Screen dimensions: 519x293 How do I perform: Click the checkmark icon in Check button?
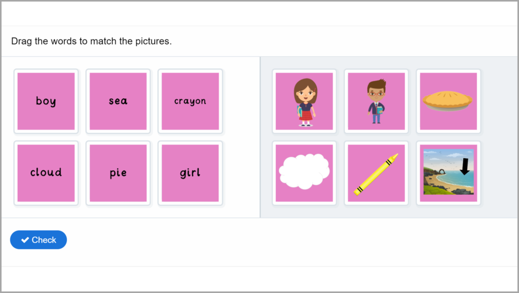pos(25,240)
